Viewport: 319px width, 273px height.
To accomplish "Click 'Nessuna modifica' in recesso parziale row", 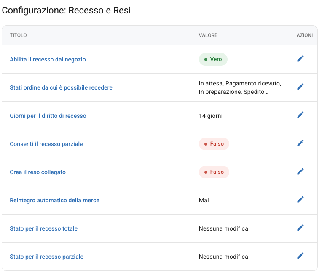I will 223,257.
